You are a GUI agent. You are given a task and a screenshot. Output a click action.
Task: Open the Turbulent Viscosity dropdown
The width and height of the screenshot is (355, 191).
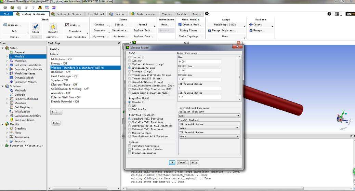click(x=209, y=115)
